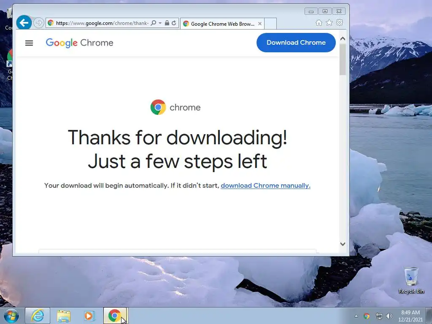Click the vertical scrollbar thumb
The width and height of the screenshot is (432, 324).
[343, 59]
